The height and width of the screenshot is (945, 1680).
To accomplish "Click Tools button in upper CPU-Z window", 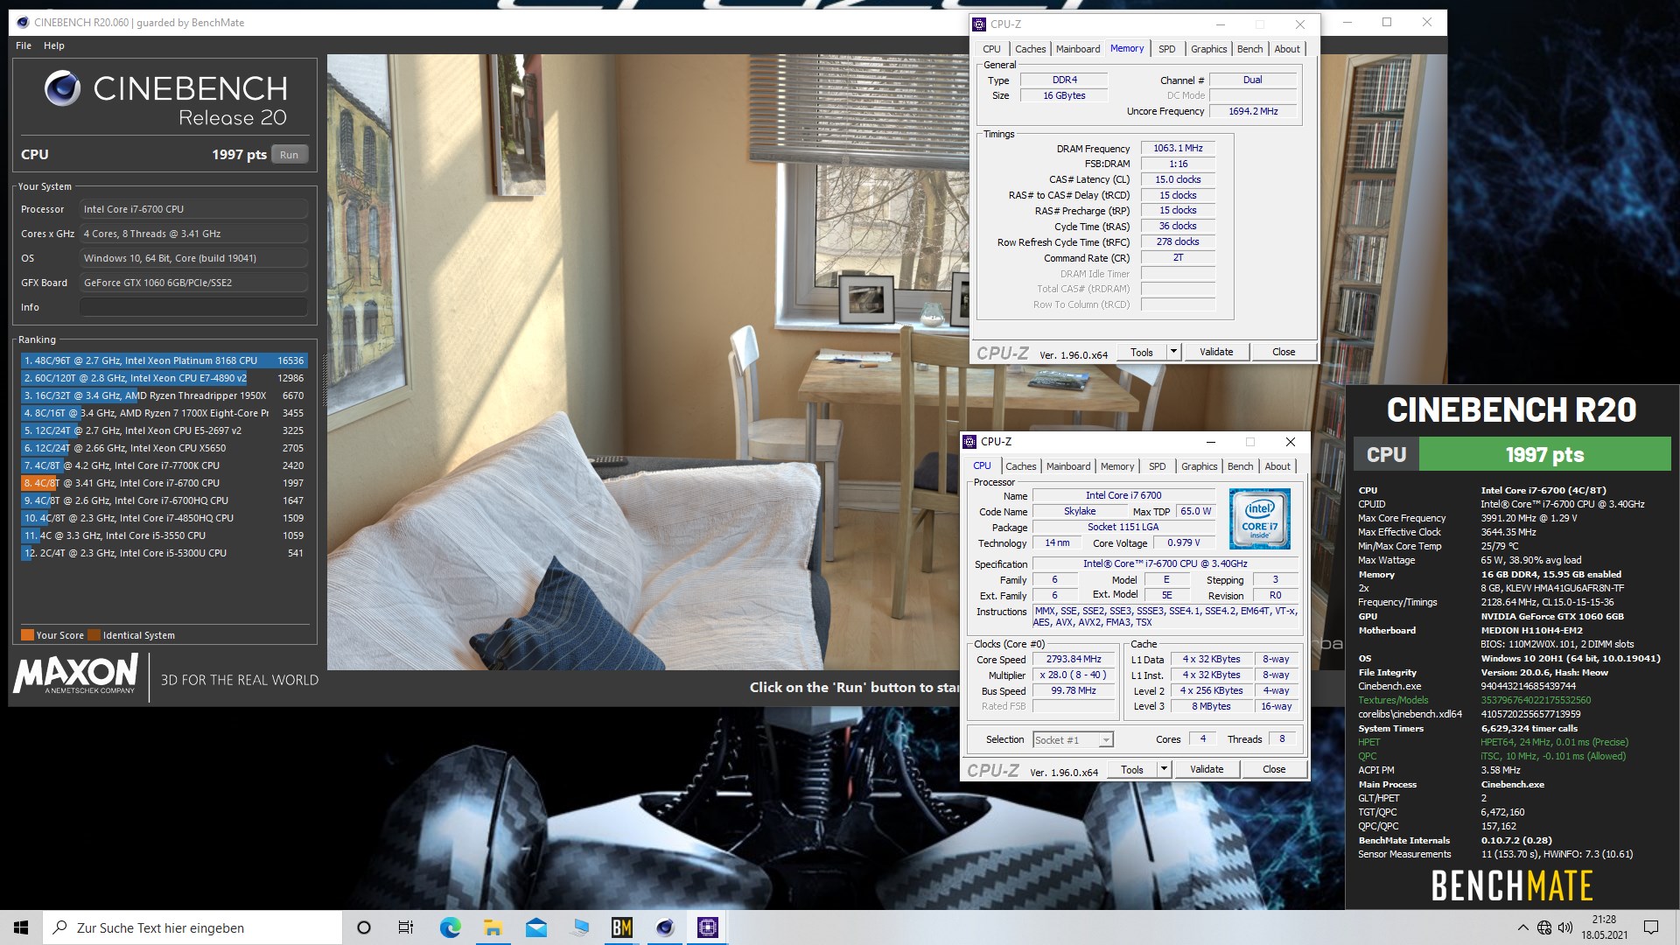I will 1141,352.
